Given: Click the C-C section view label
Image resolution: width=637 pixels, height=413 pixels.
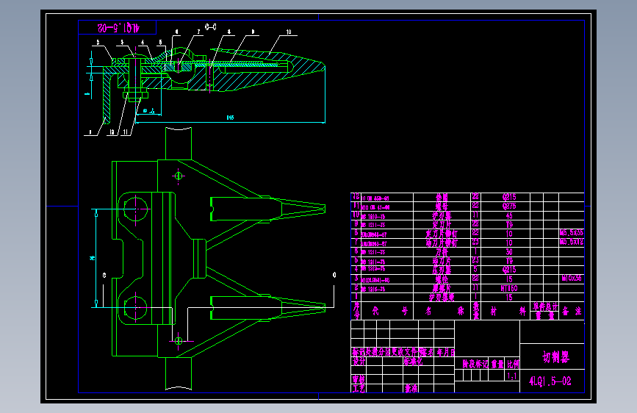Looking at the screenshot, I should point(210,27).
